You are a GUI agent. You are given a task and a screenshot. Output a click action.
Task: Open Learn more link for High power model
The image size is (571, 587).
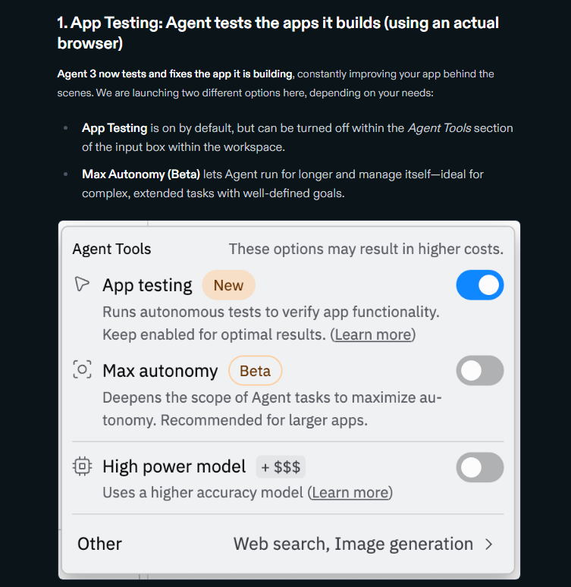click(350, 493)
